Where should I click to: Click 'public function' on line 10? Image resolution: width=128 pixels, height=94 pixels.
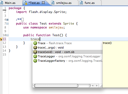point(37,35)
